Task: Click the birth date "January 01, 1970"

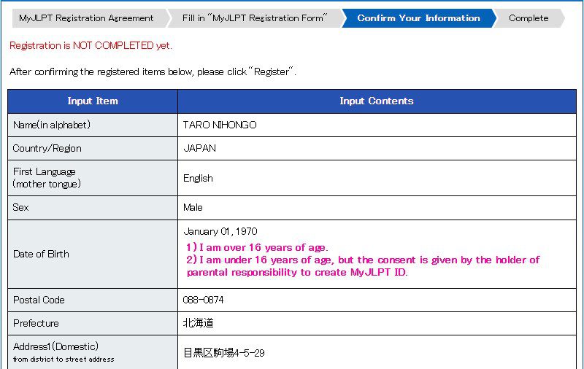Action: click(220, 231)
